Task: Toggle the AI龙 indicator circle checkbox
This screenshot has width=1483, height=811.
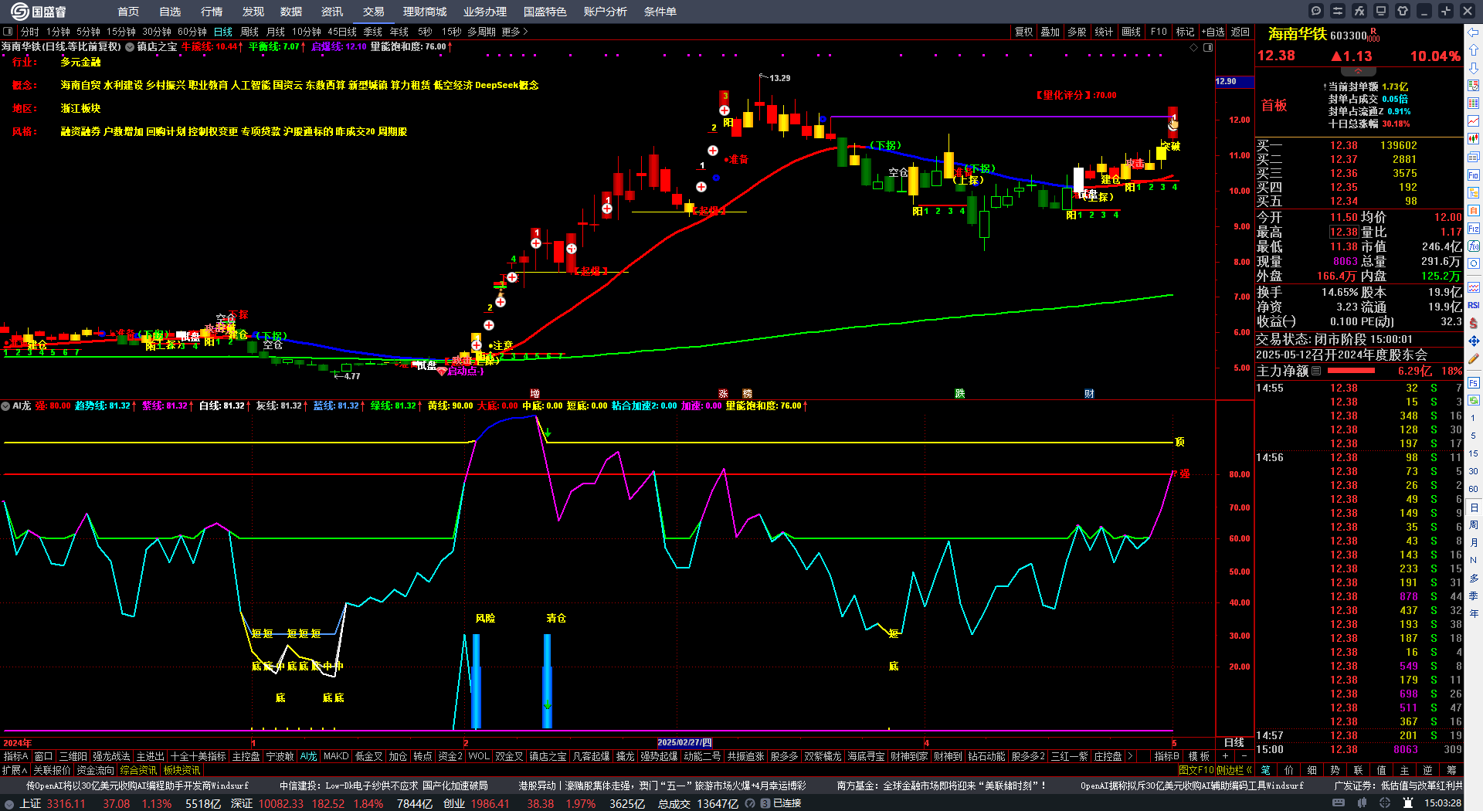Action: [x=5, y=405]
